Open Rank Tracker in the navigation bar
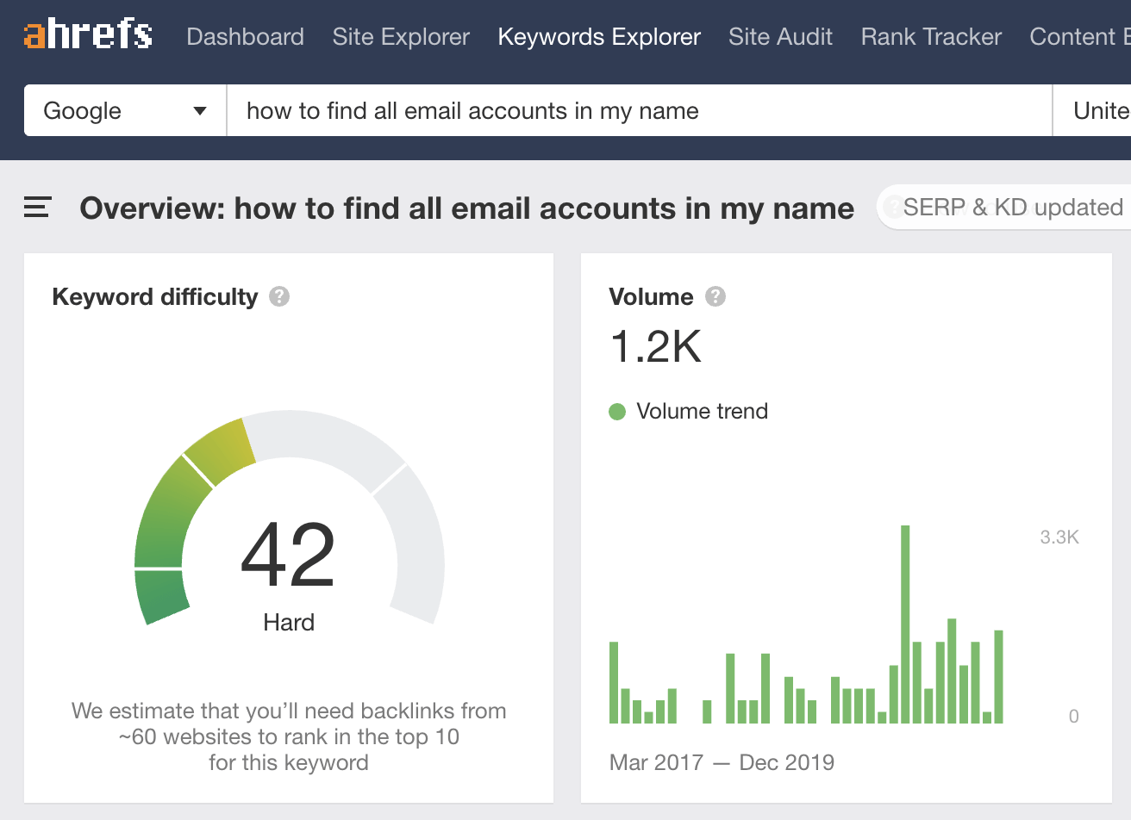Screen dimensions: 1131x820 click(x=931, y=37)
